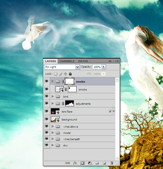Click the vines beneath folder icon
Image resolution: width=163 pixels, height=169 pixels.
(x=58, y=139)
